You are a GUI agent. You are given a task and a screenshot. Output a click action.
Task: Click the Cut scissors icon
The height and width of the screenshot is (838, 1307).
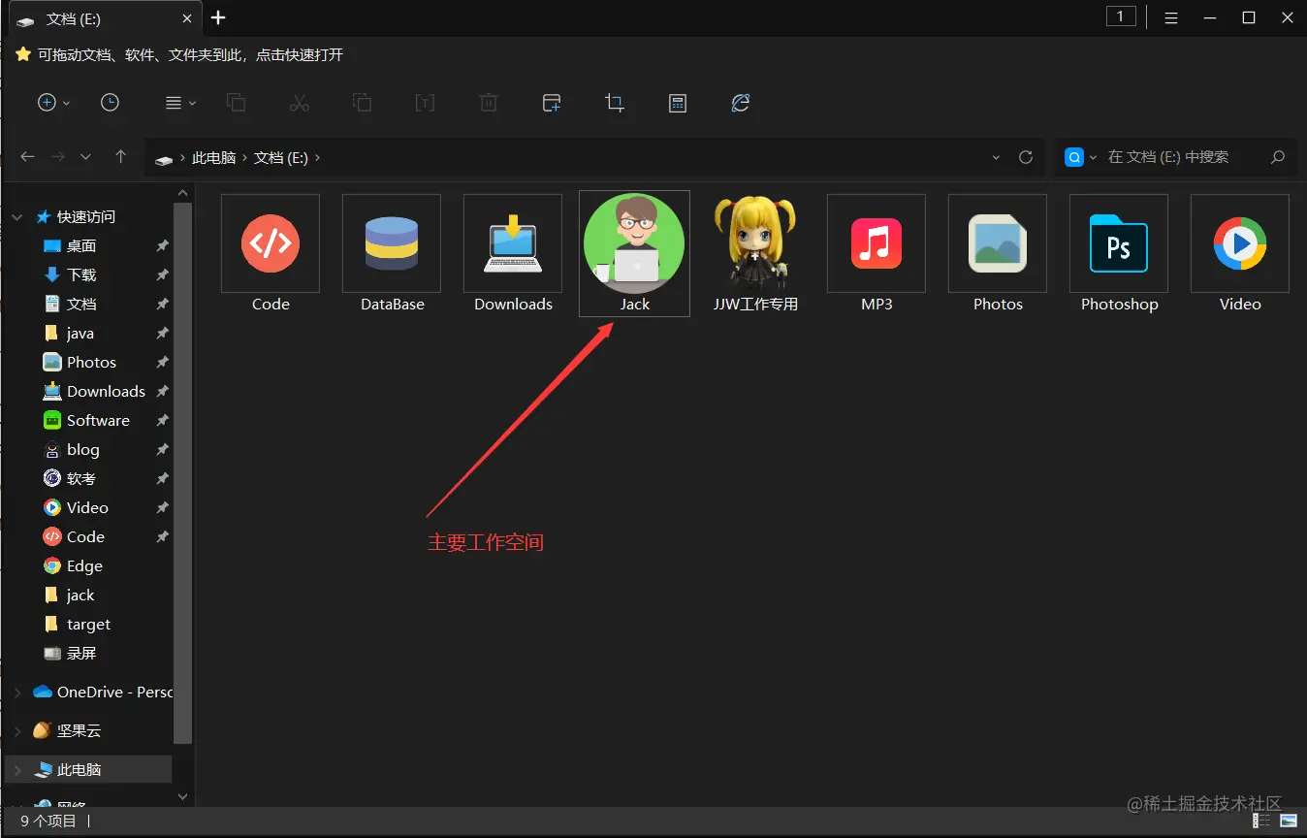point(299,103)
